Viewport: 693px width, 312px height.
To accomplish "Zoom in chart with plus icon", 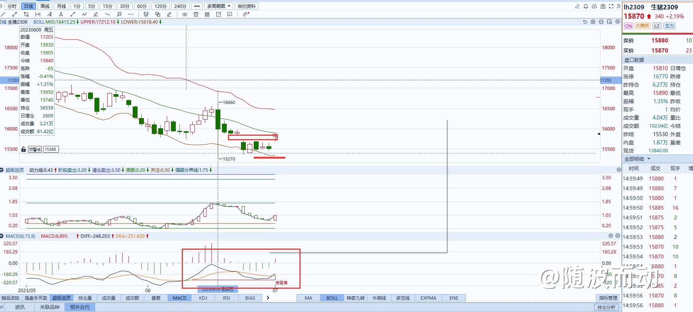I will tap(593, 22).
